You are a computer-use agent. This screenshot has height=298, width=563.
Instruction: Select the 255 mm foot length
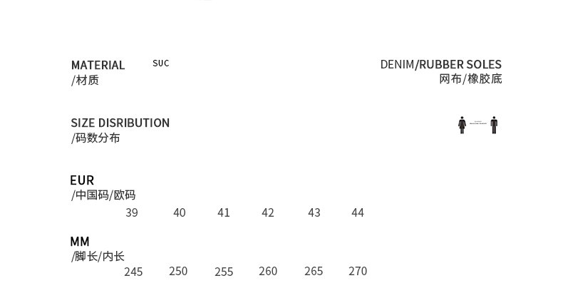pyautogui.click(x=224, y=272)
